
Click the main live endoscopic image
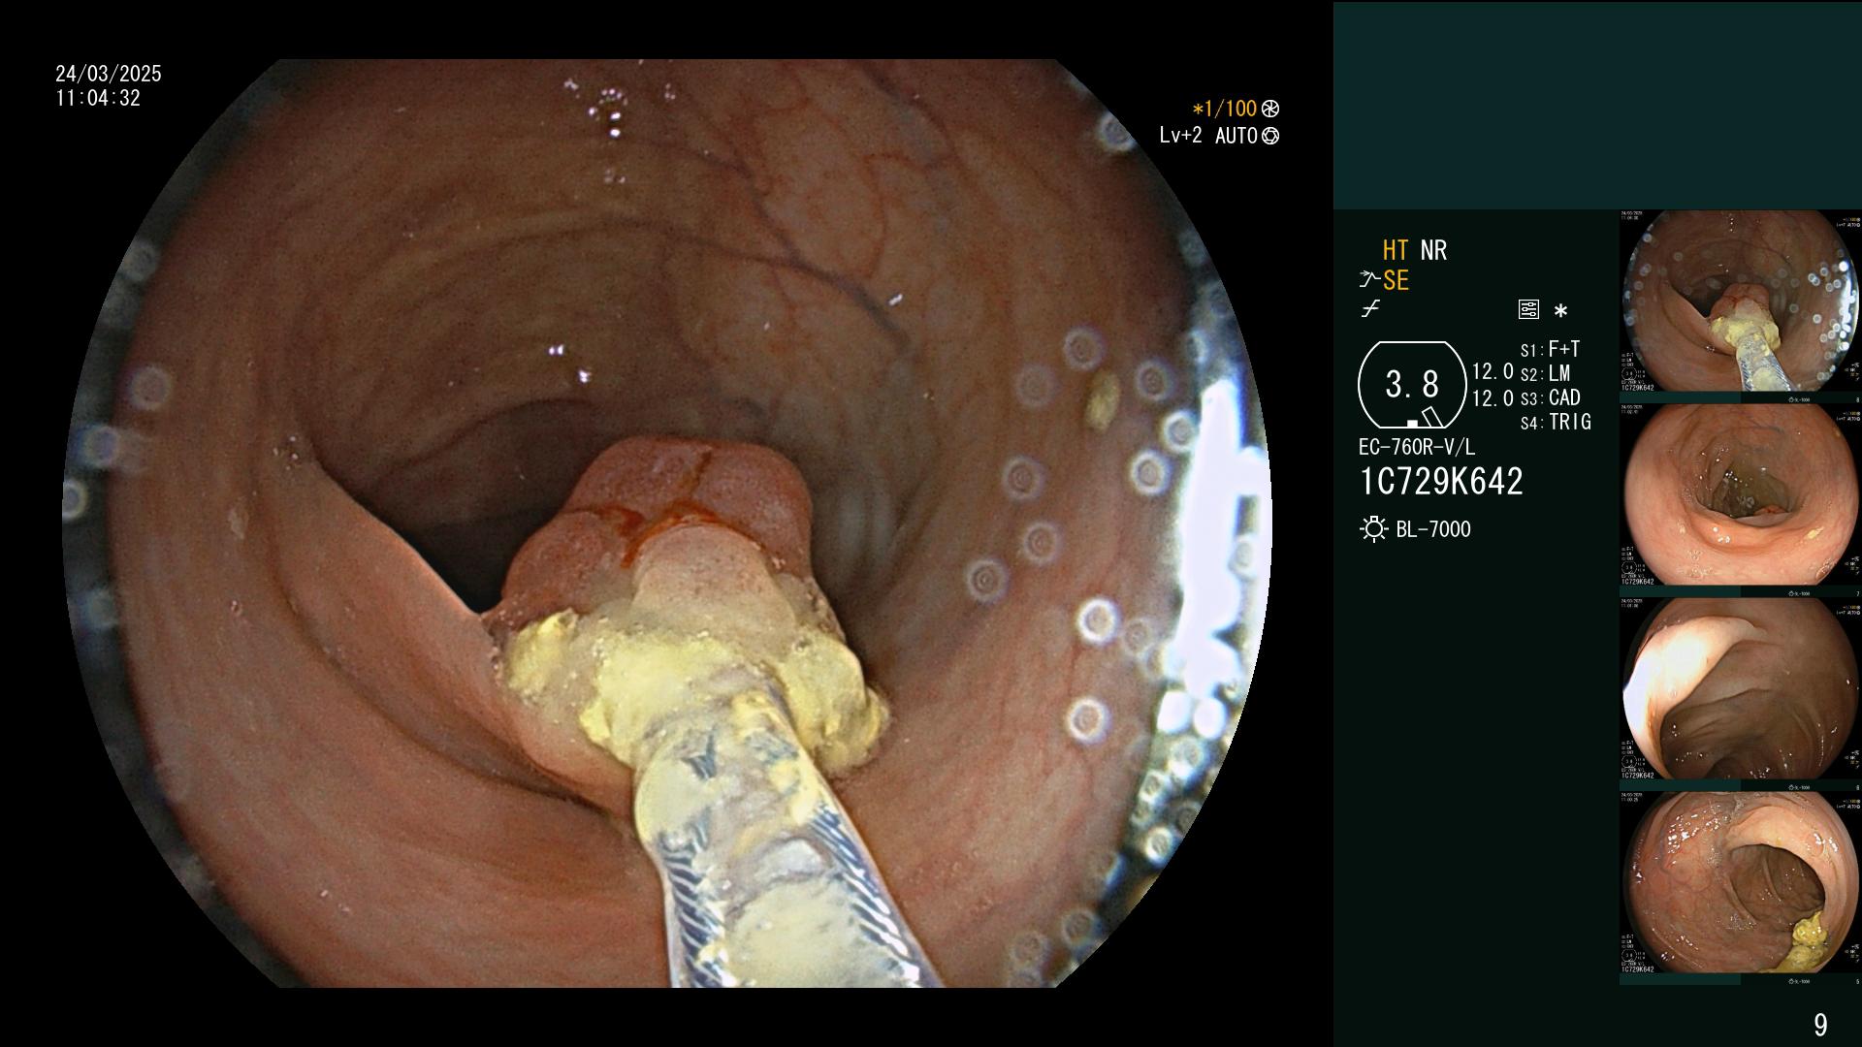pyautogui.click(x=667, y=523)
